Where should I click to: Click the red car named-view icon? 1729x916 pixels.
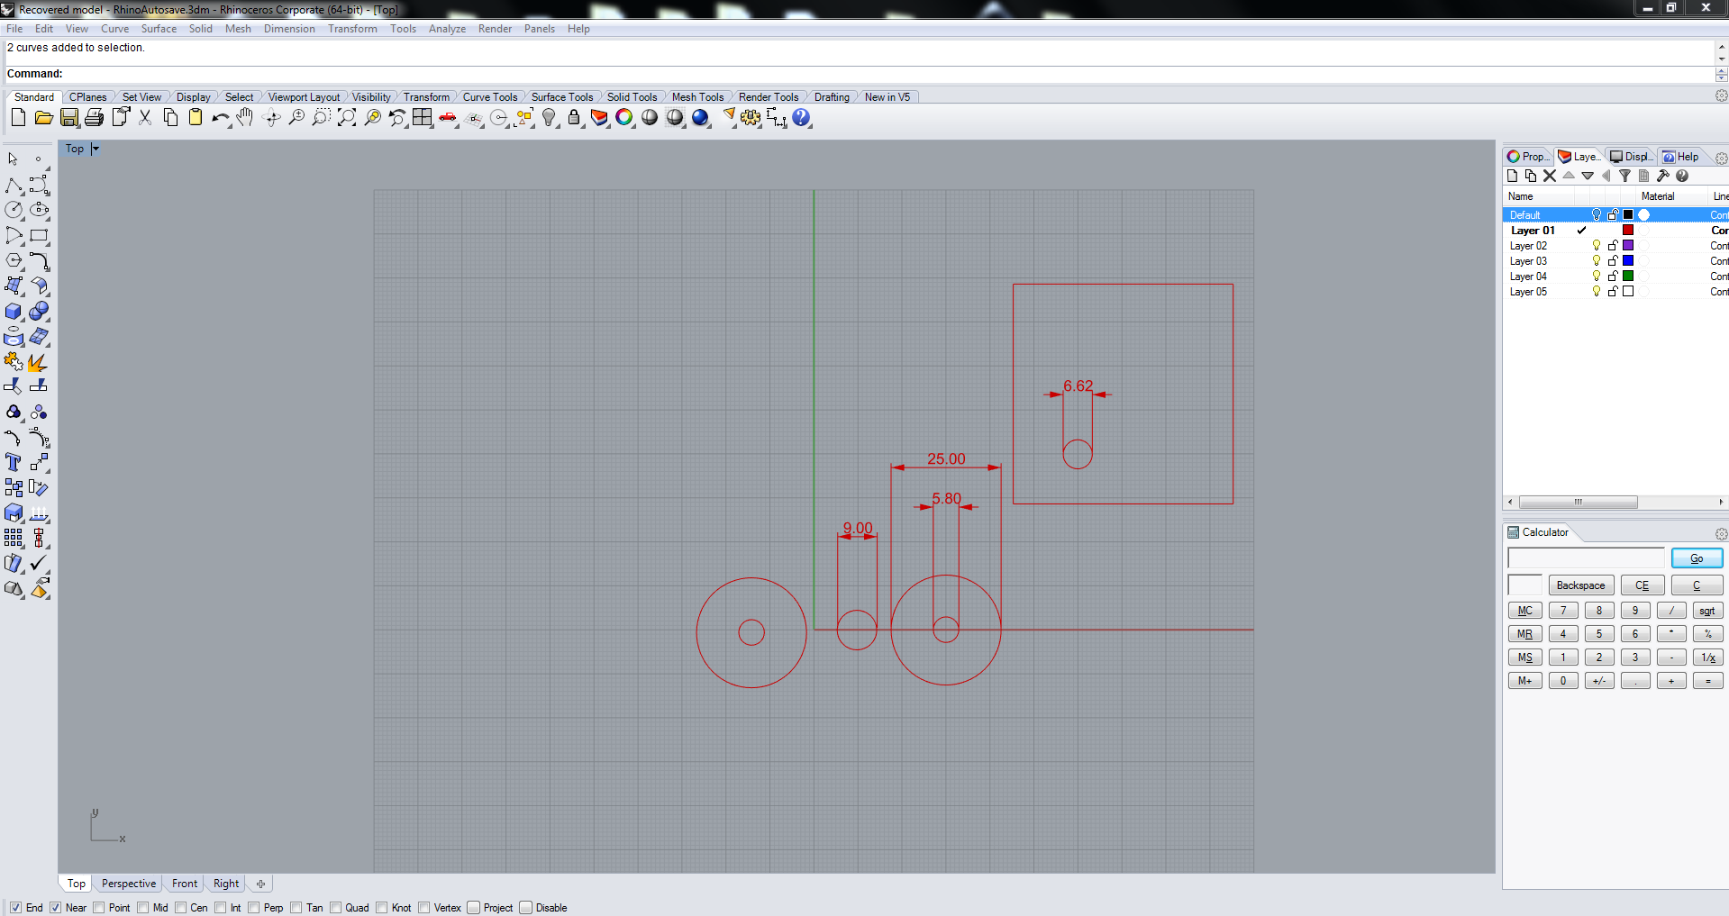[x=448, y=117]
